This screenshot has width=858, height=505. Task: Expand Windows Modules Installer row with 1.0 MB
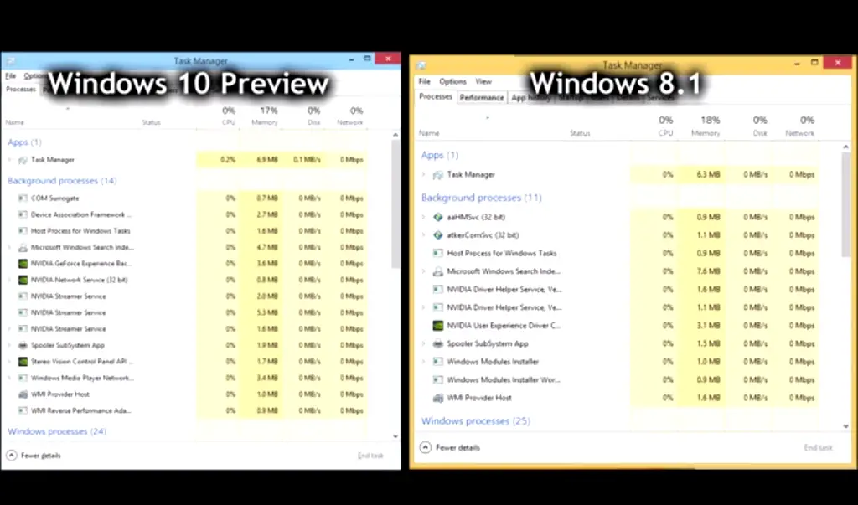[423, 362]
